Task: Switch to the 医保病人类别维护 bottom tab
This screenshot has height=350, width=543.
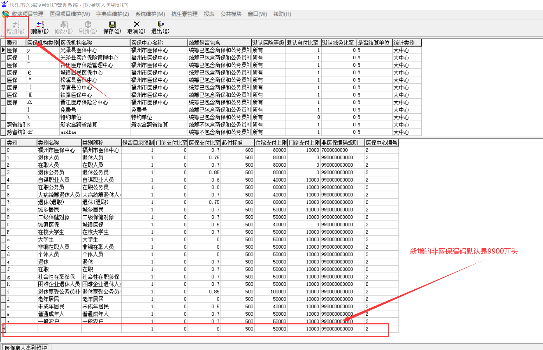Action: pos(26,347)
